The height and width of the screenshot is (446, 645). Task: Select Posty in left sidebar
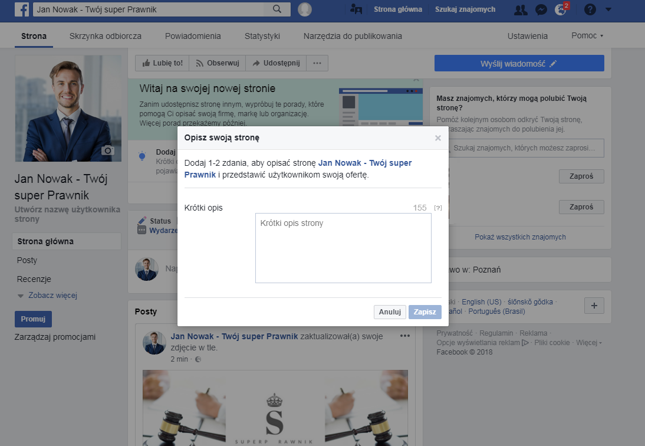[27, 260]
